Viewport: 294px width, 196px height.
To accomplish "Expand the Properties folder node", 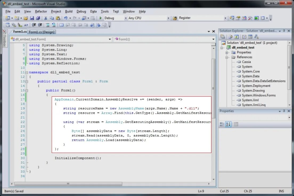I will coord(227,53).
